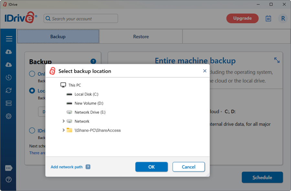Open the settings gear in the sidebar

8,116
